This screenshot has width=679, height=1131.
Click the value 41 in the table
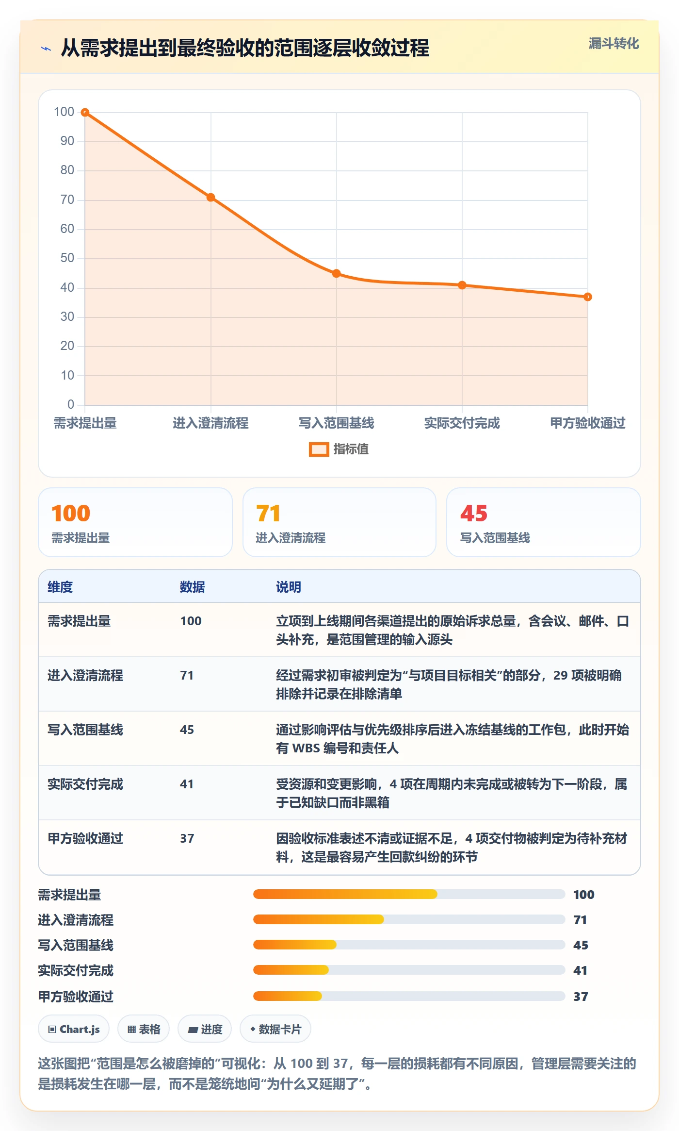(187, 784)
